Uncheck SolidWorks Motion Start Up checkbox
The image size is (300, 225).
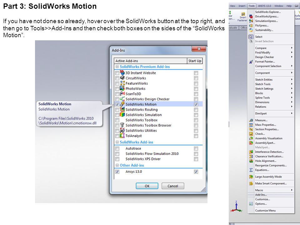pos(196,104)
